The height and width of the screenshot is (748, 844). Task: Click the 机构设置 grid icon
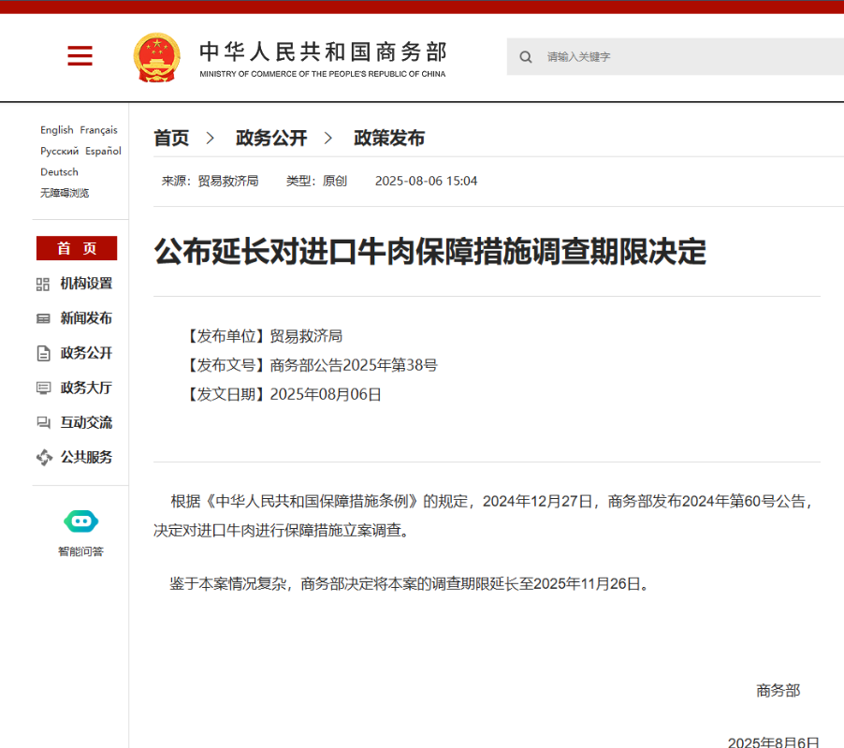(43, 285)
